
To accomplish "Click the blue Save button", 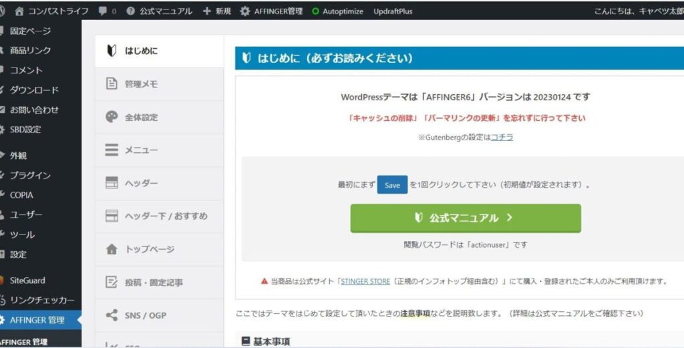I will (x=392, y=185).
